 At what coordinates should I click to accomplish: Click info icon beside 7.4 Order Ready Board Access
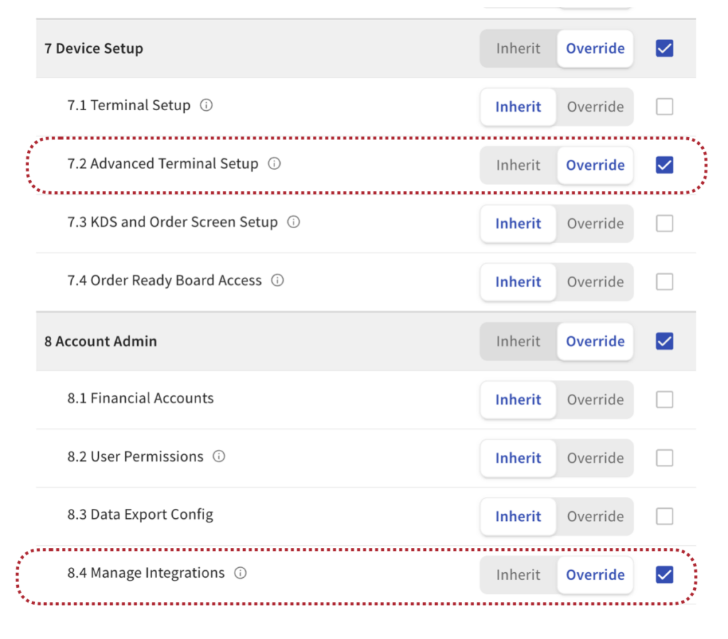pos(278,281)
